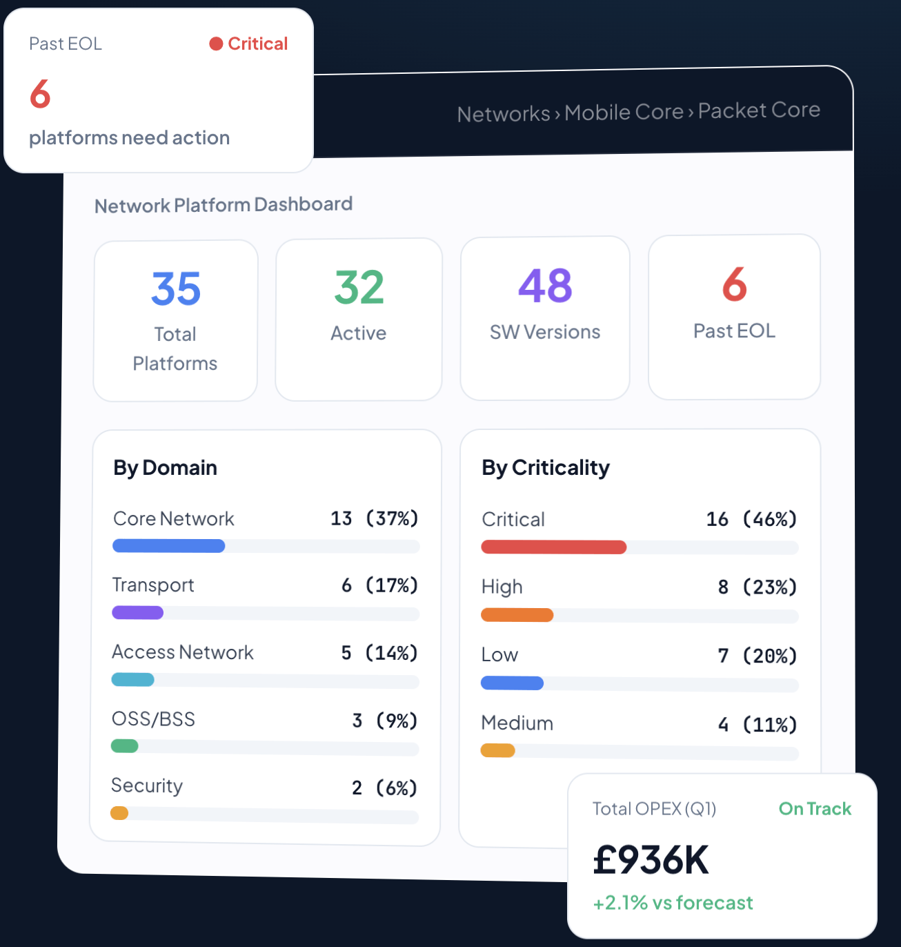
Task: Click the By Domain heading
Action: tap(165, 468)
